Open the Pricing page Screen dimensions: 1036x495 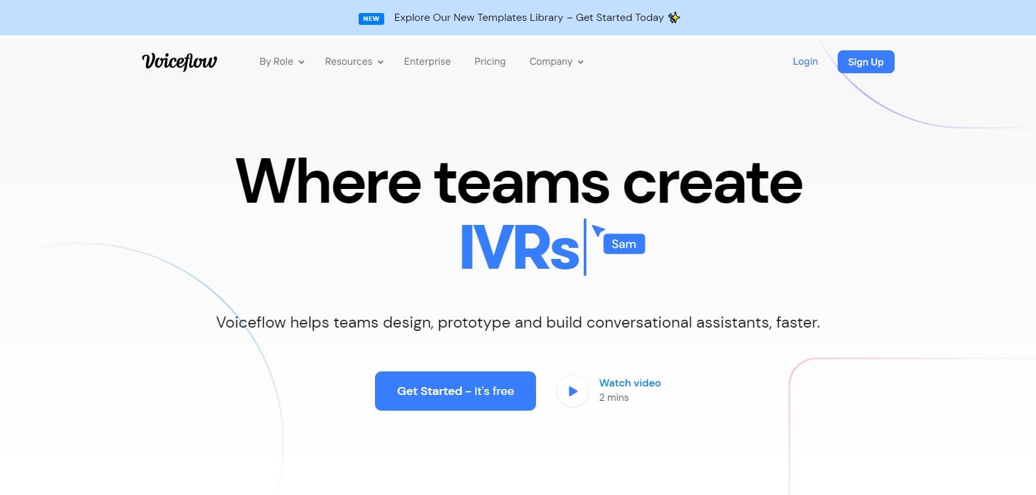490,61
